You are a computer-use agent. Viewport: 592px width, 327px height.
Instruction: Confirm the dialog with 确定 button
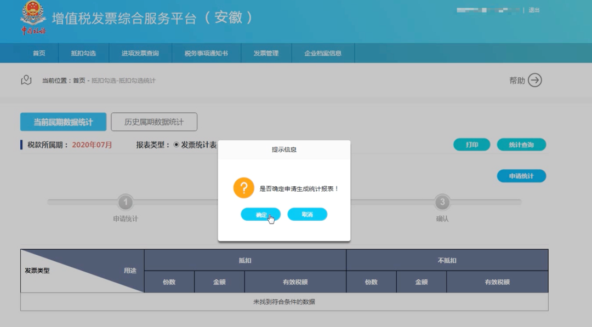(x=261, y=215)
